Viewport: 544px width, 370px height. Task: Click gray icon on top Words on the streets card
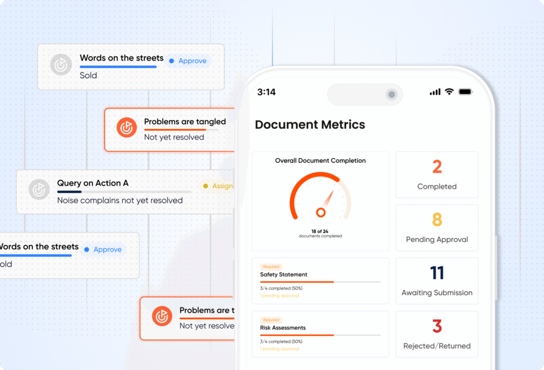[61, 65]
